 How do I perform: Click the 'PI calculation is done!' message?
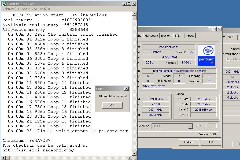tap(113, 96)
